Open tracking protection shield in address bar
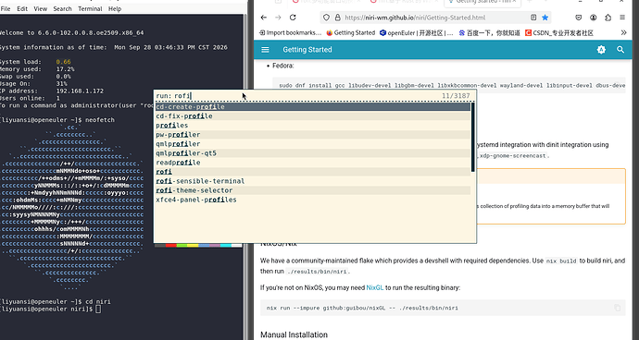Screen dimensions: 639x340 [326, 18]
